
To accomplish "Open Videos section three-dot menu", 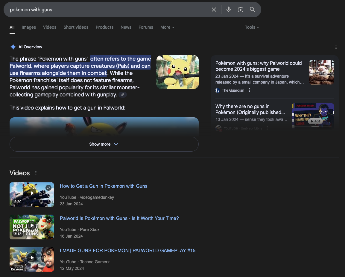I will coord(36,173).
